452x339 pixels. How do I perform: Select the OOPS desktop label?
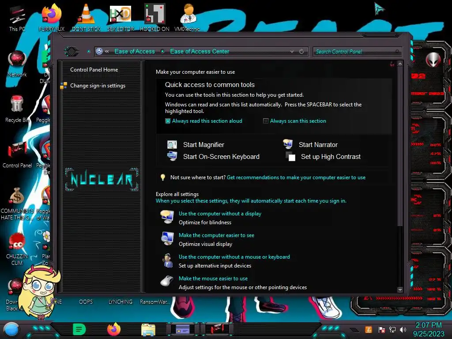click(x=86, y=302)
